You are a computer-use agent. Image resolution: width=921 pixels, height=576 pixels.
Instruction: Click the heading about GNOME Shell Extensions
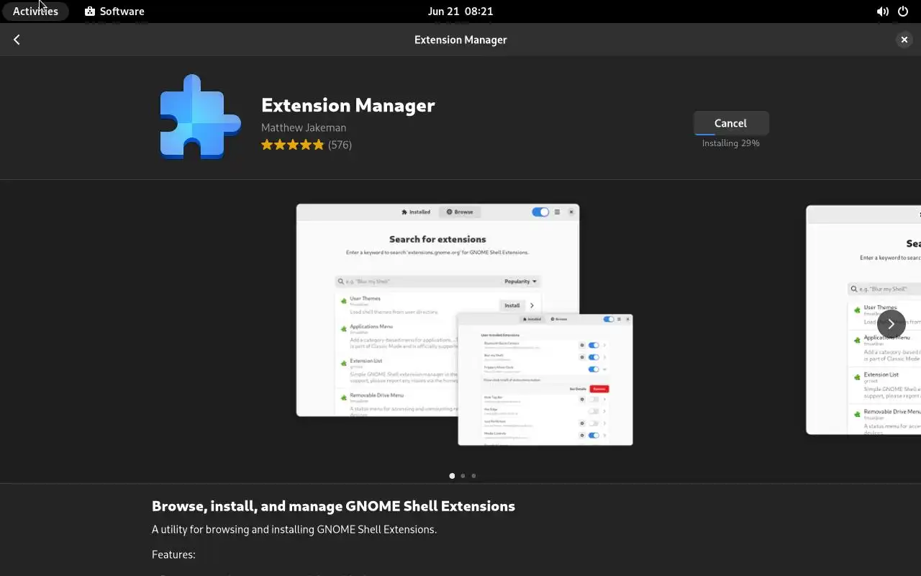point(333,506)
